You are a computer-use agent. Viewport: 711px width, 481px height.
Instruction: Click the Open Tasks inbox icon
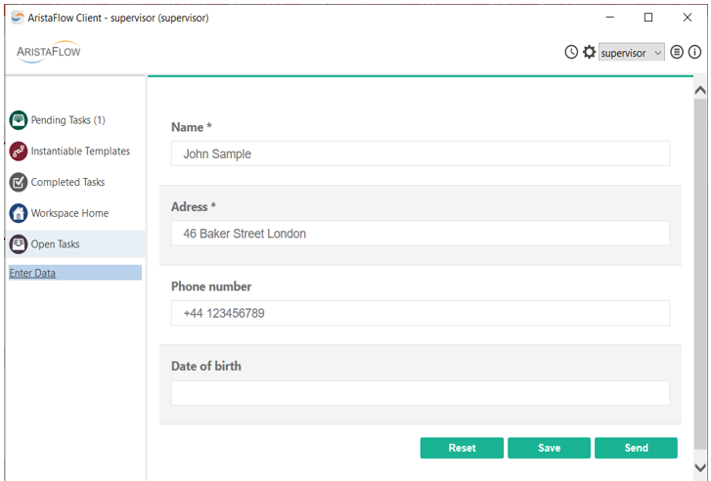[19, 243]
